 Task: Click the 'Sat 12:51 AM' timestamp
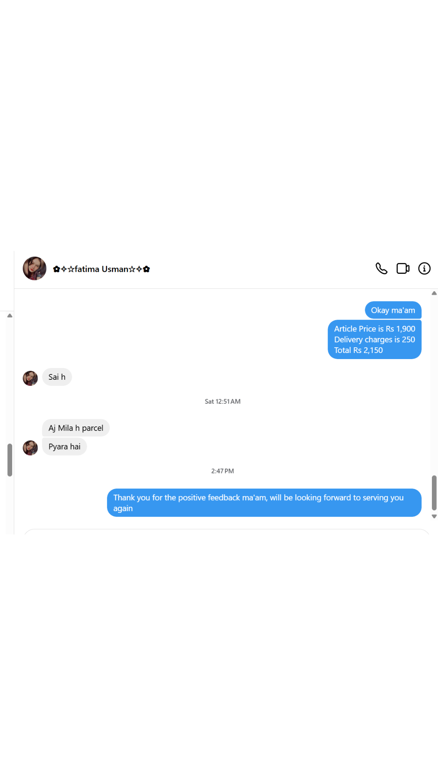pos(223,401)
